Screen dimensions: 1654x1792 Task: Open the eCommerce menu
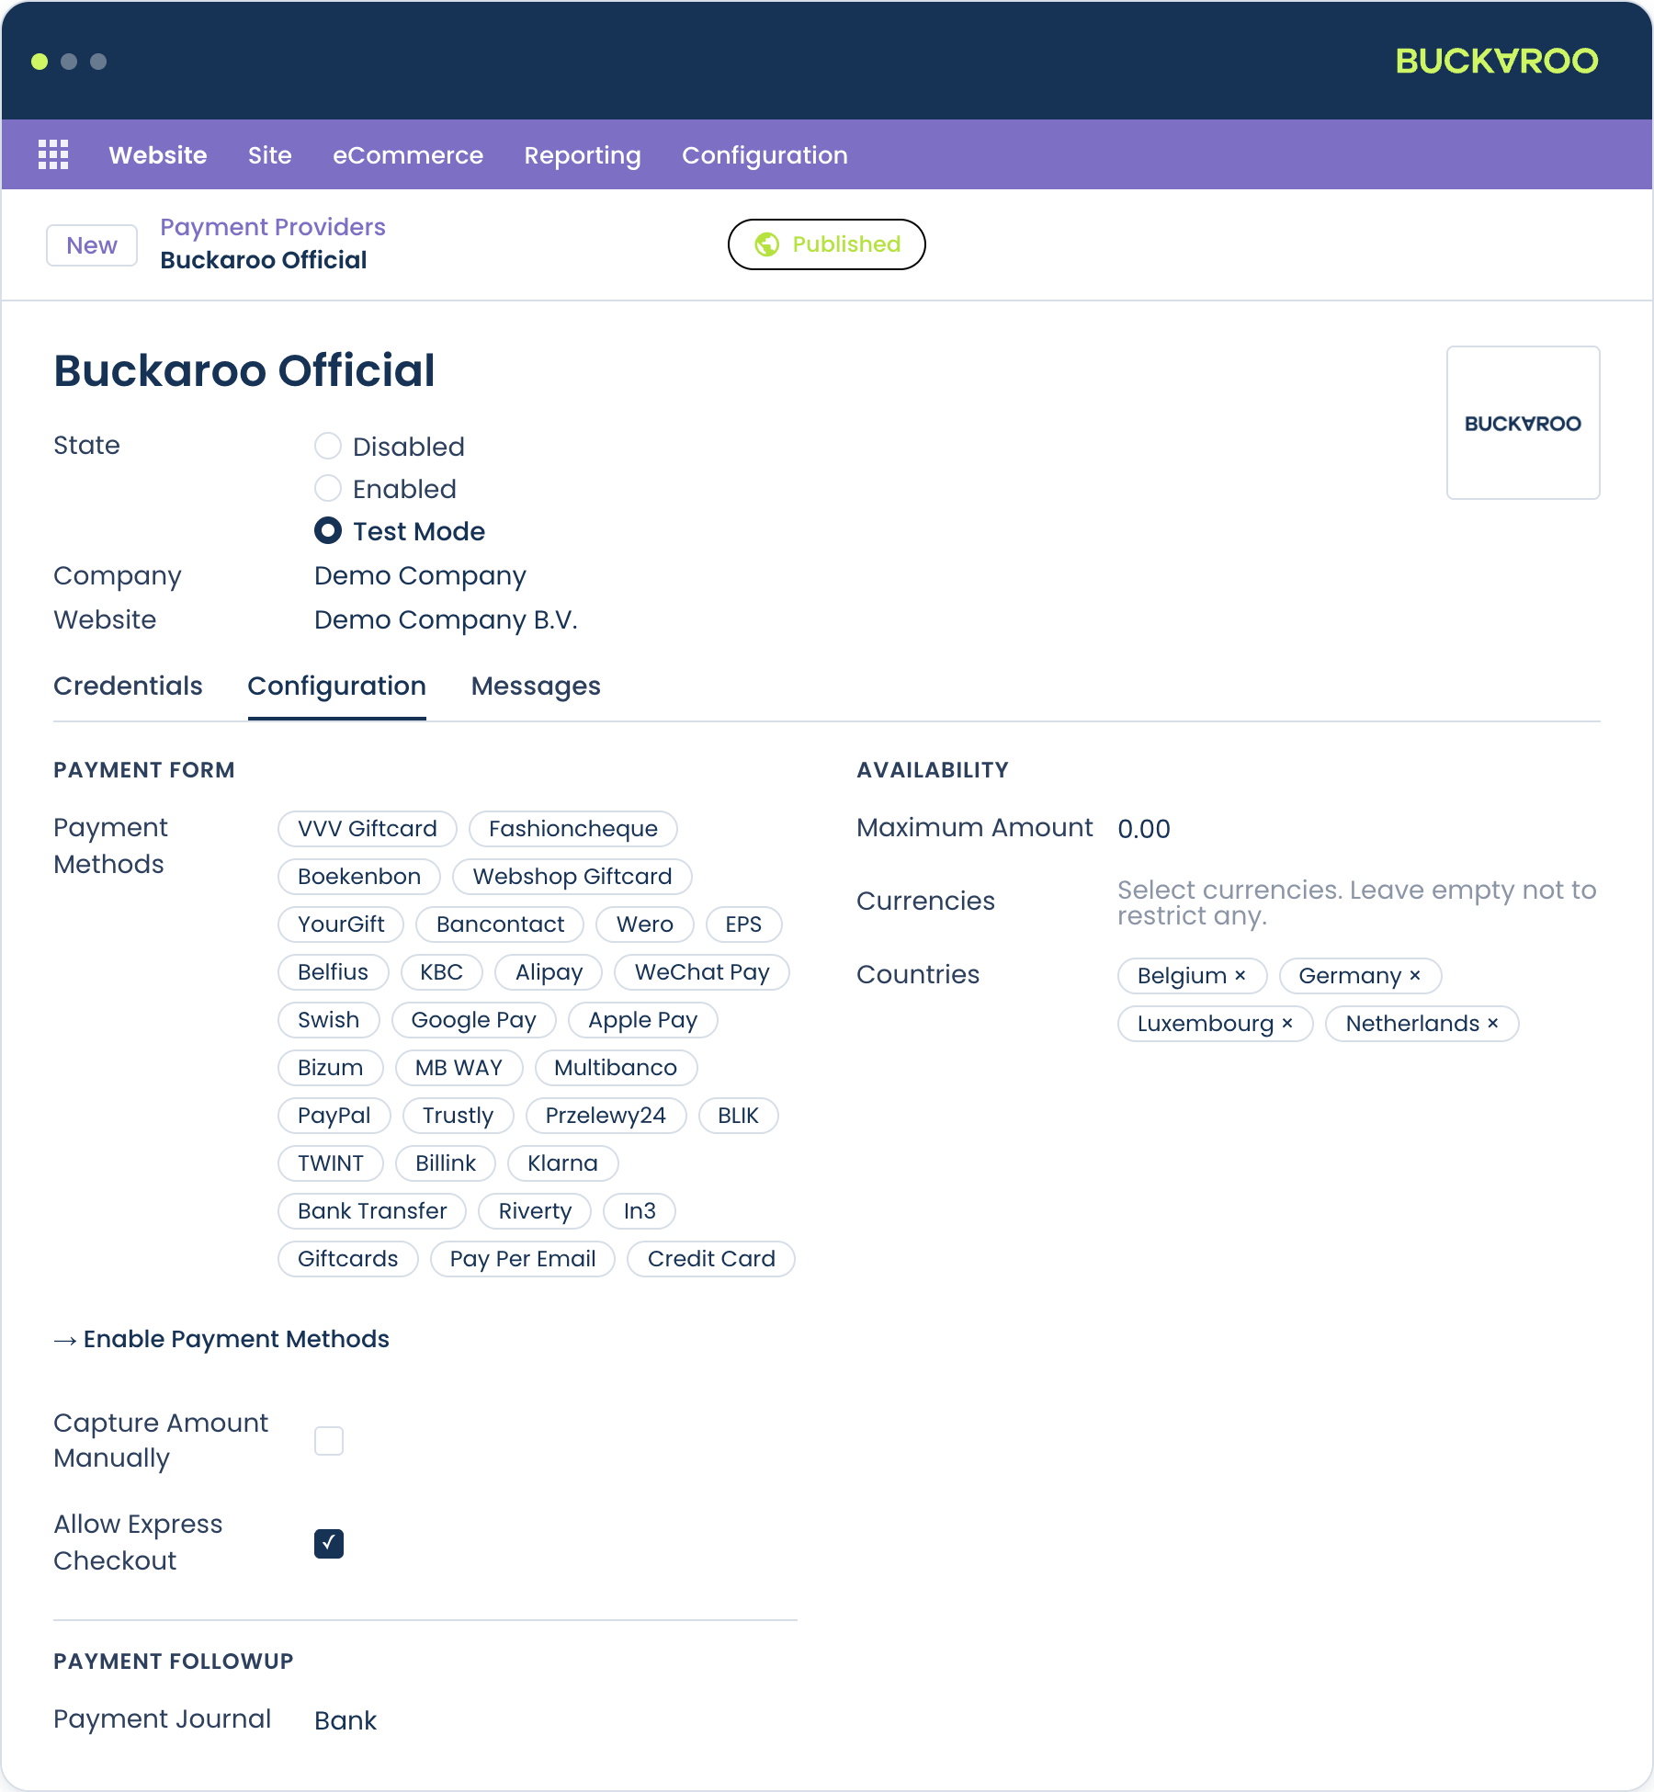click(408, 155)
